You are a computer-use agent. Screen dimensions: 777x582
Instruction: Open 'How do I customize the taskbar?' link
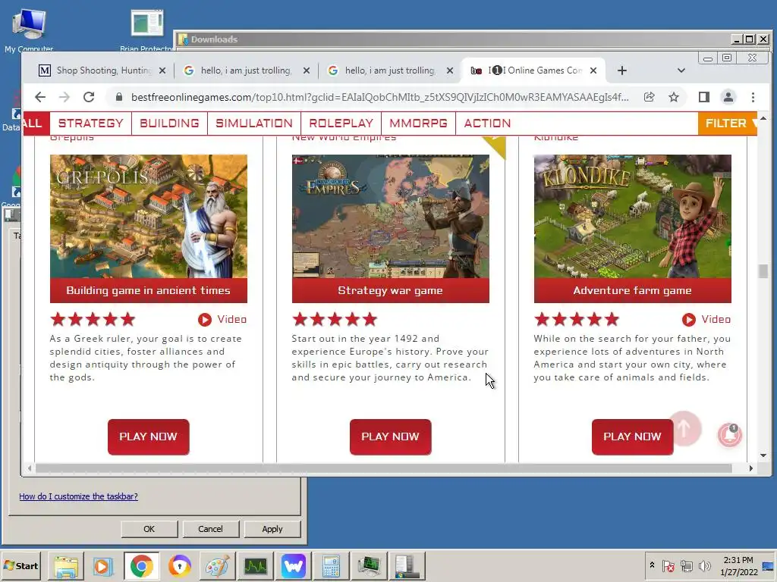point(78,496)
